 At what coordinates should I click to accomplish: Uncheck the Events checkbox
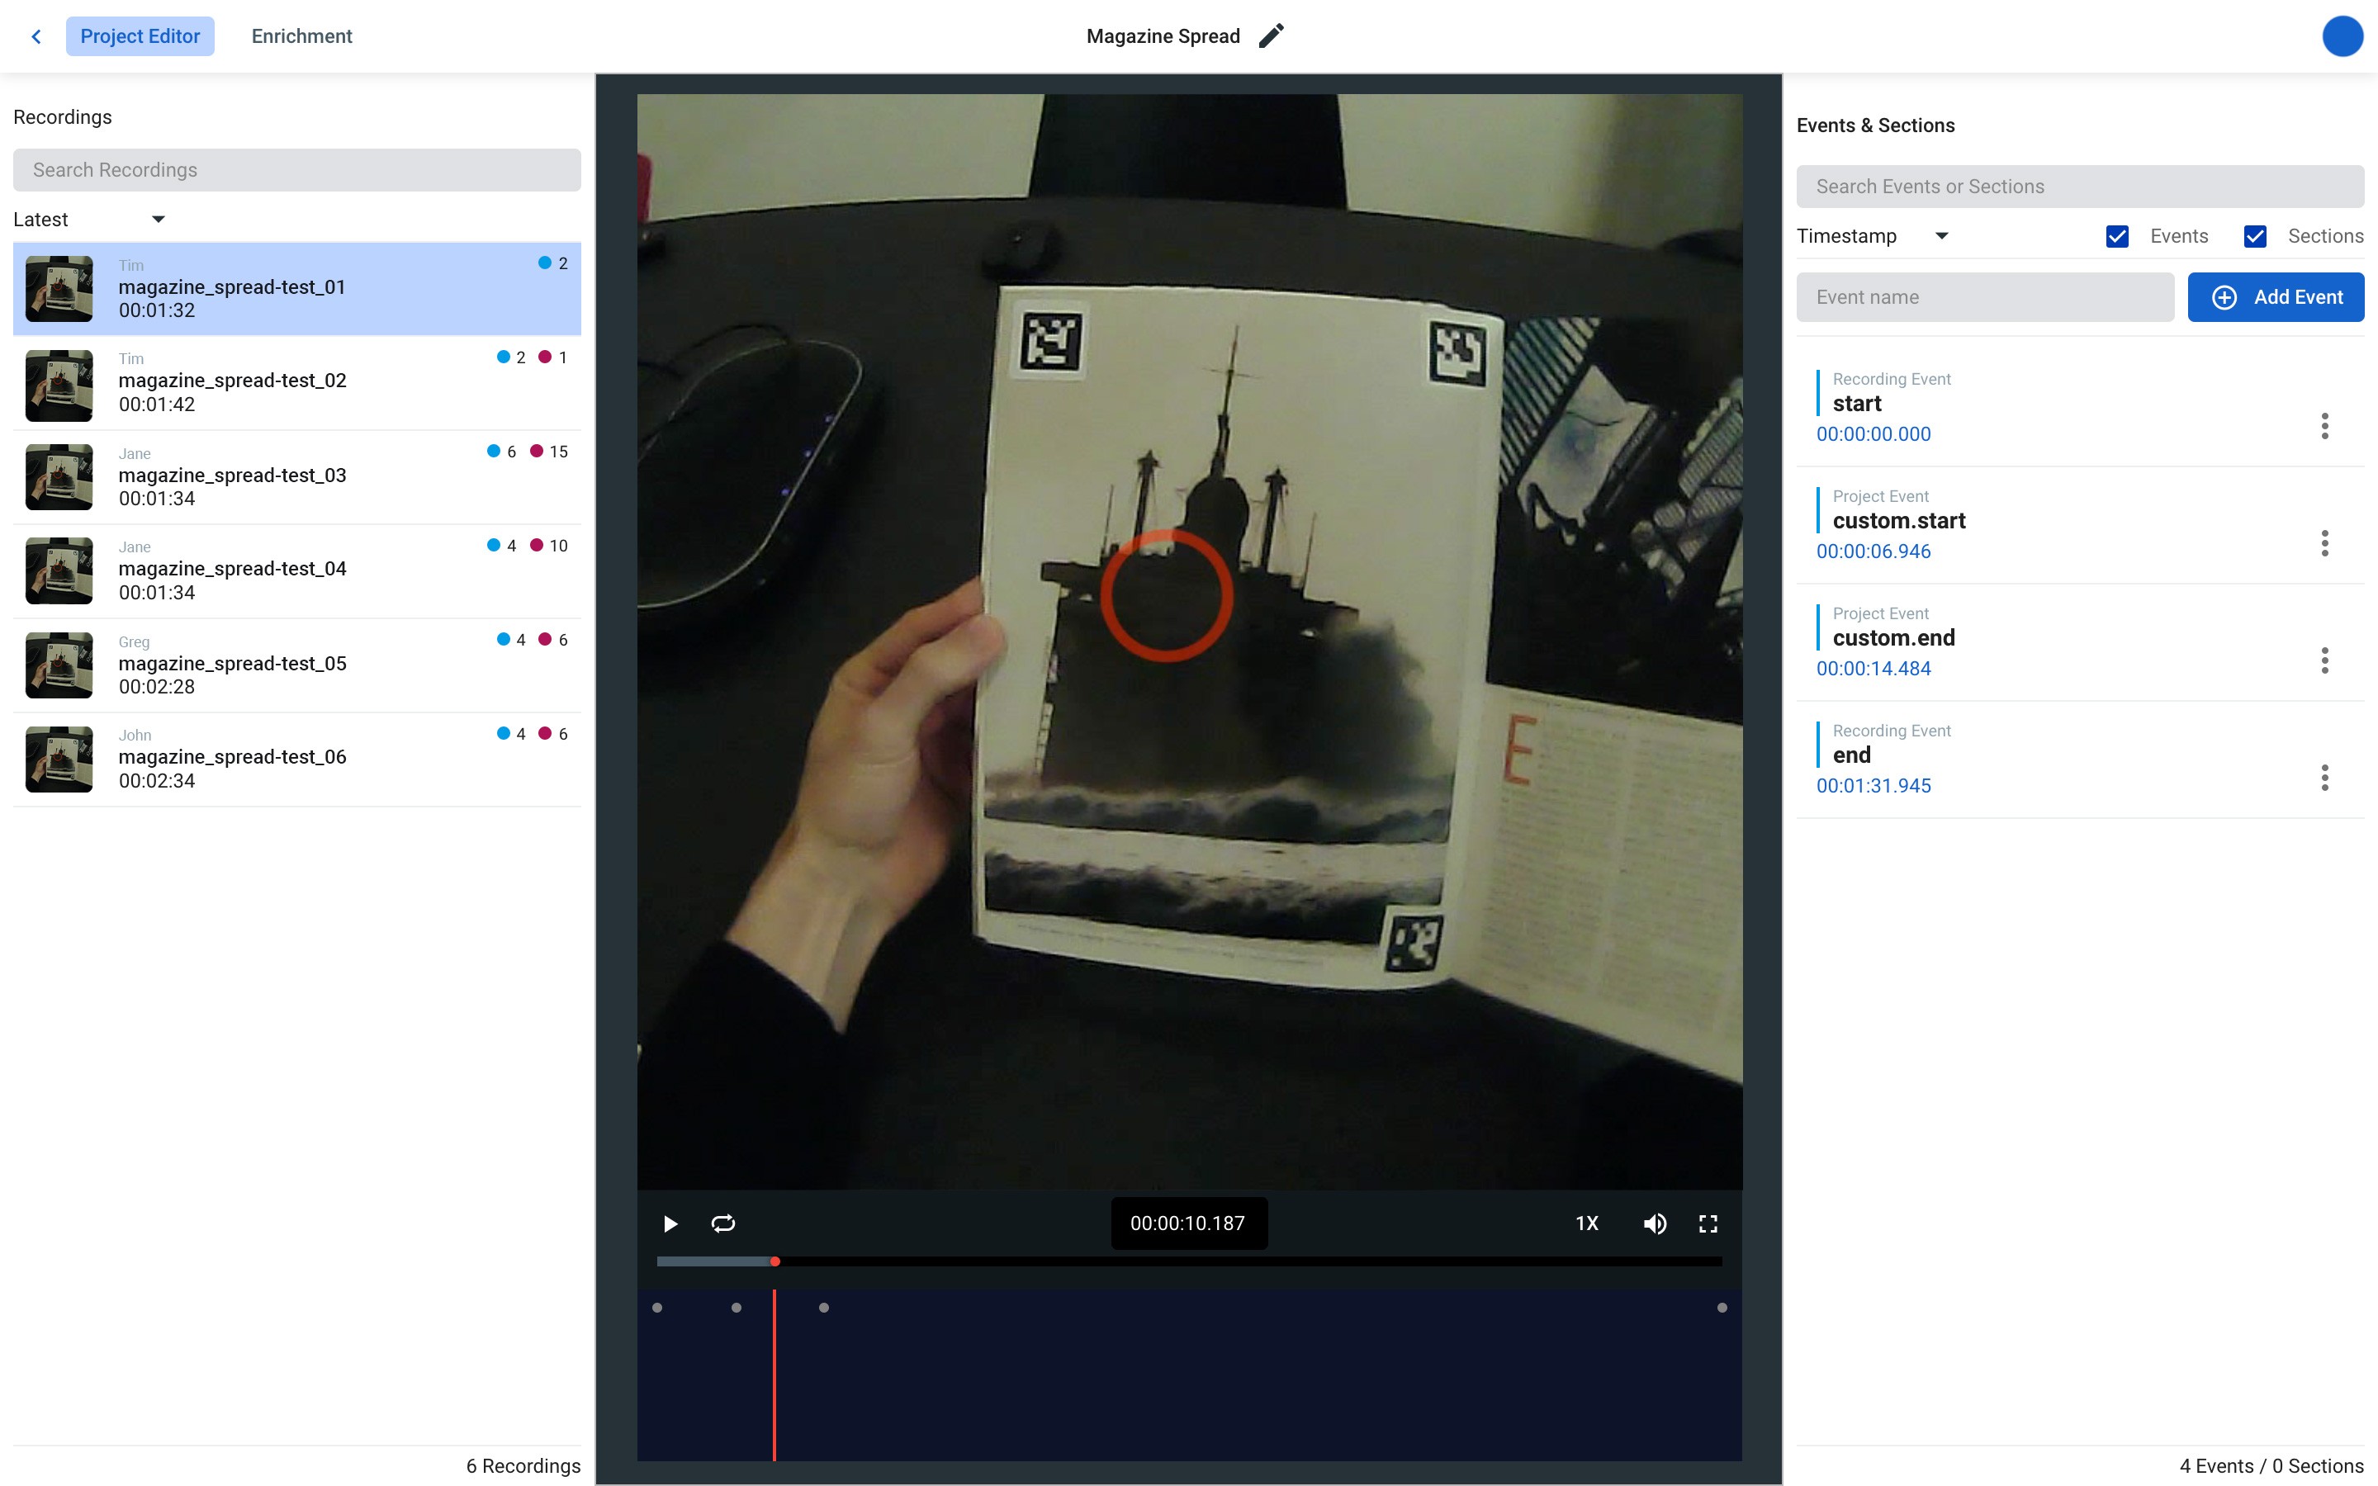tap(2118, 236)
